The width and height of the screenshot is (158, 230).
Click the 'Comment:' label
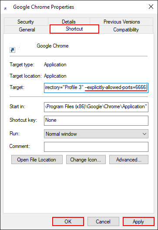click(x=20, y=146)
